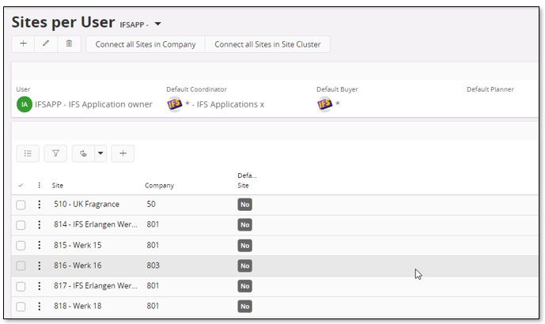Click the pencil edit icon in the header toolbar
Viewport: 545px width, 324px height.
[46, 43]
